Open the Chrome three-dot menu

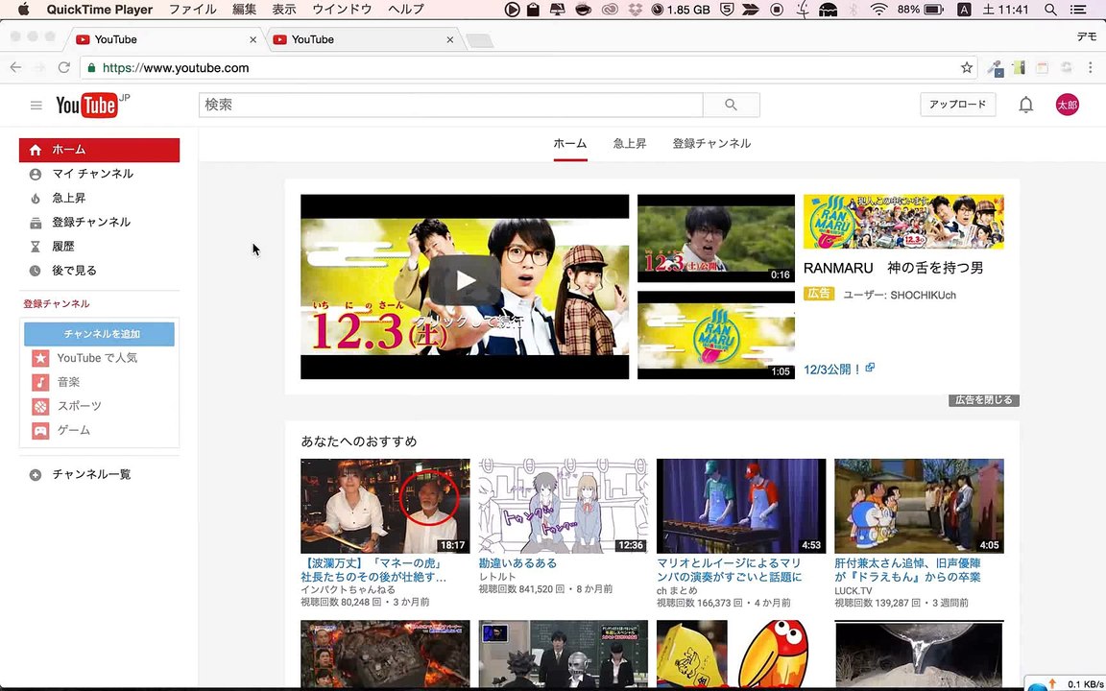coord(1091,68)
